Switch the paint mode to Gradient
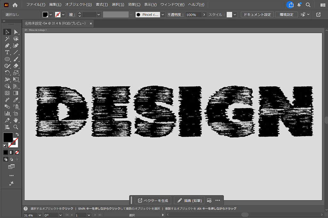 pyautogui.click(x=11, y=152)
